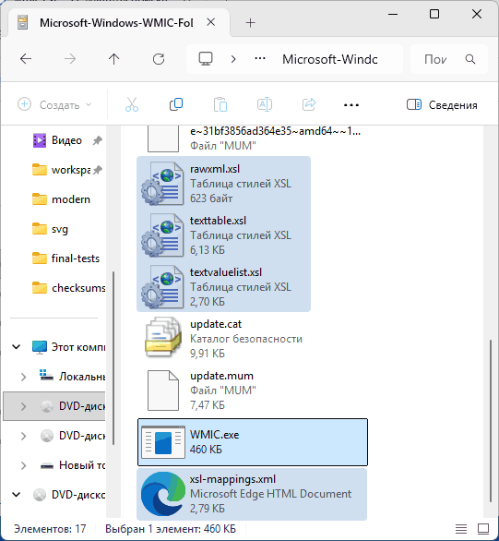
Task: Select the xsl-mappings.xml file
Action: pos(252,494)
